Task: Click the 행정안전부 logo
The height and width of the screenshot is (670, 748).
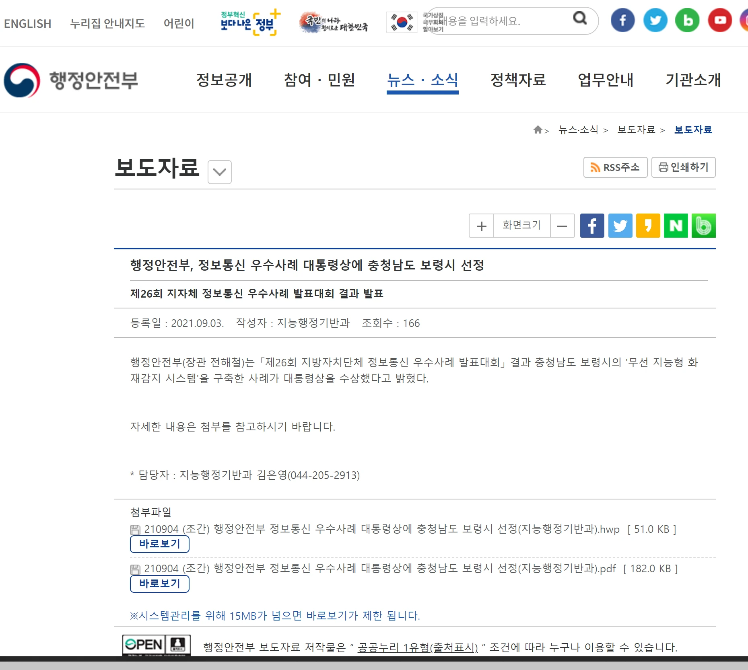Action: coord(71,80)
